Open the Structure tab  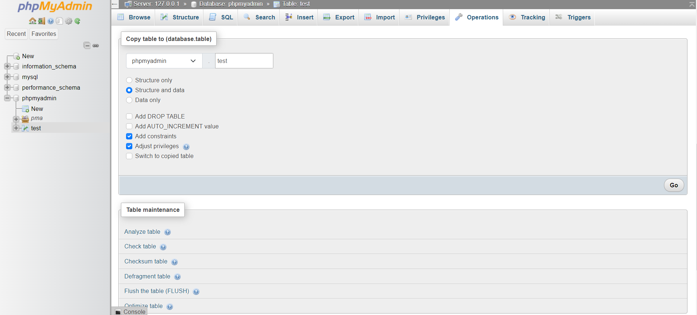pos(179,17)
